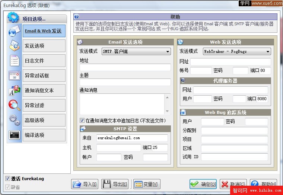Screen dimensions: 283x195
Task: Open Email 发送模式 SMTP 客户端 dropdown
Action: coord(136,51)
